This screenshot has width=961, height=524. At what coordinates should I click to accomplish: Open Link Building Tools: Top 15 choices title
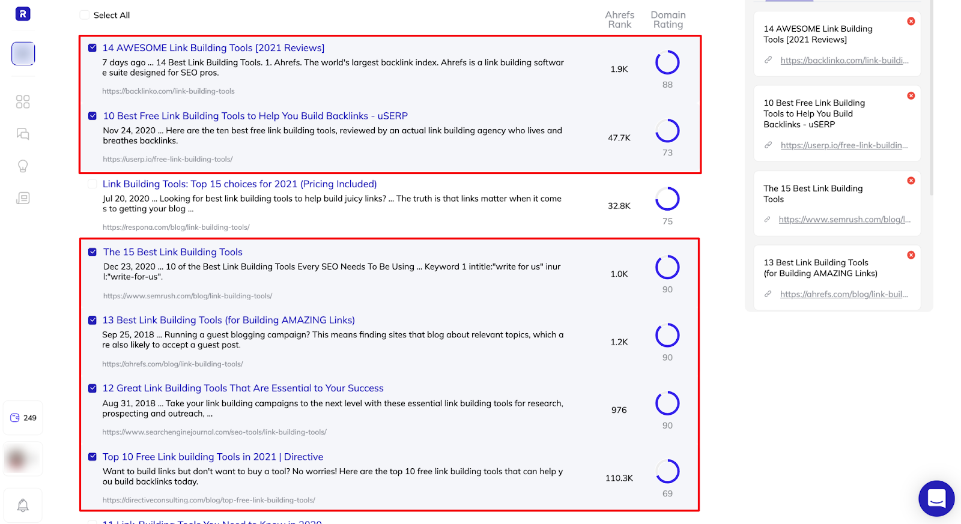pyautogui.click(x=240, y=184)
